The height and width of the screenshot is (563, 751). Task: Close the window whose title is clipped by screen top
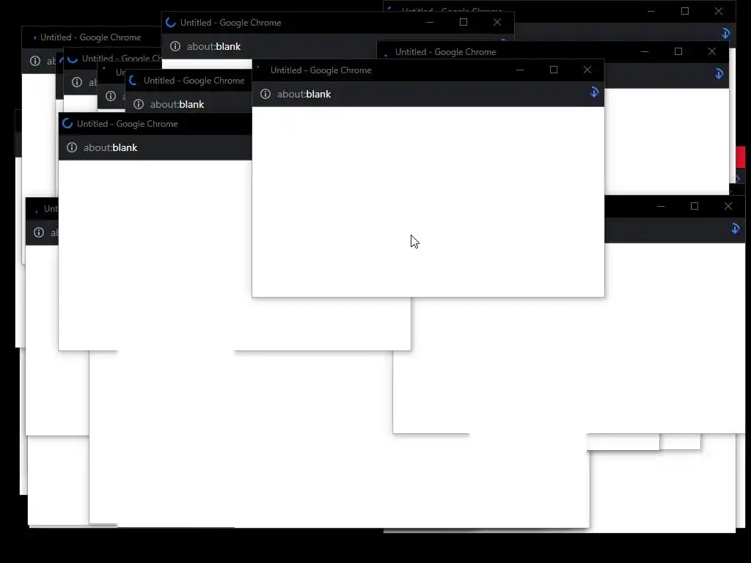click(x=719, y=11)
